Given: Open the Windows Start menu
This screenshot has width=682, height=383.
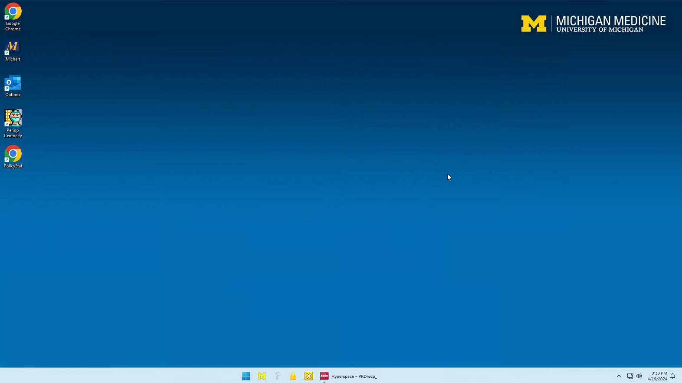Looking at the screenshot, I should 246,376.
